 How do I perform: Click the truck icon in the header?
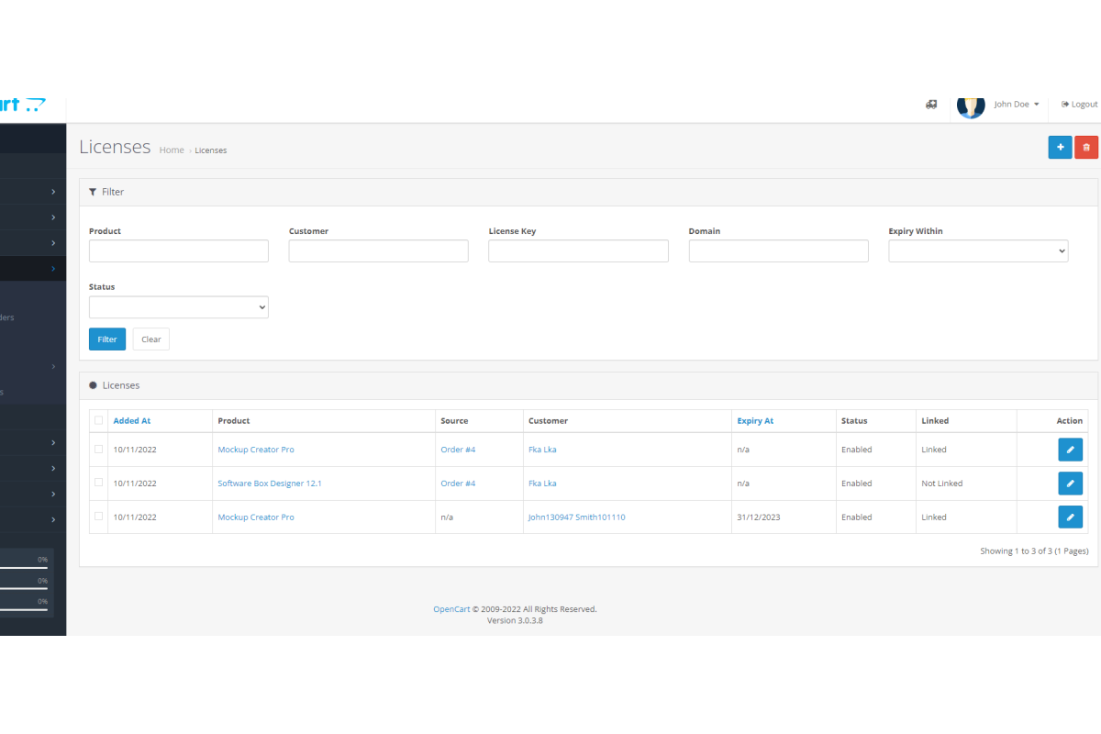tap(931, 105)
